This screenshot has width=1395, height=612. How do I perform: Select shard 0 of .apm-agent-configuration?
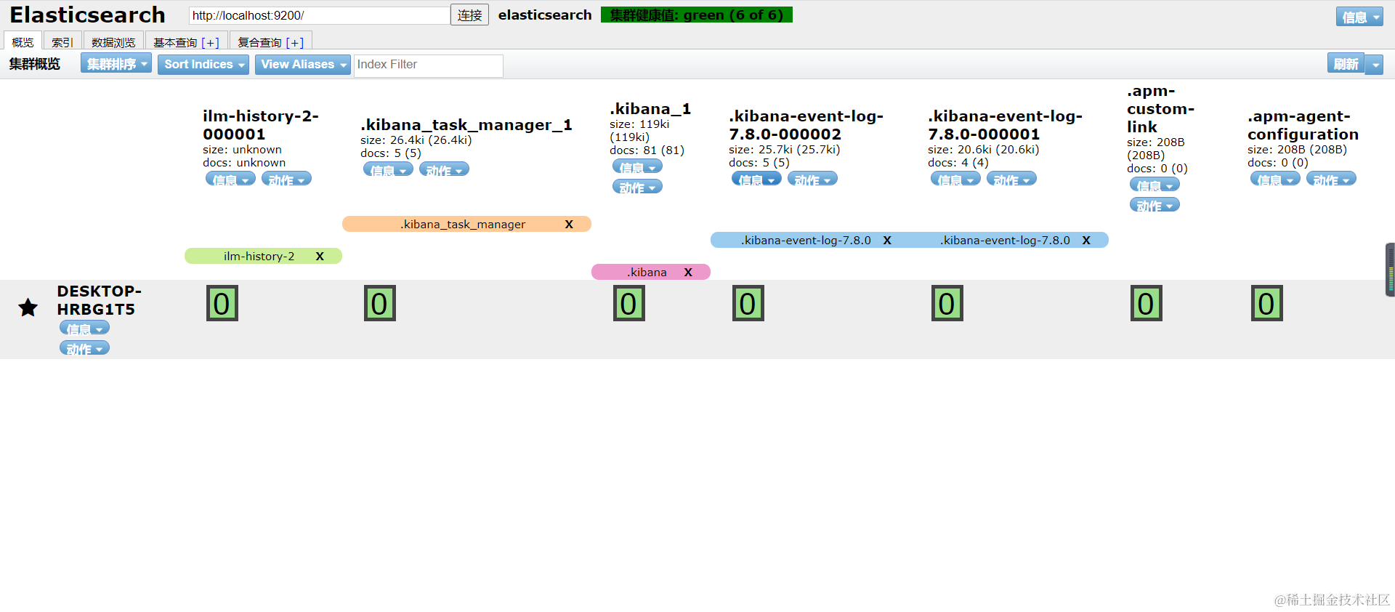(x=1267, y=304)
